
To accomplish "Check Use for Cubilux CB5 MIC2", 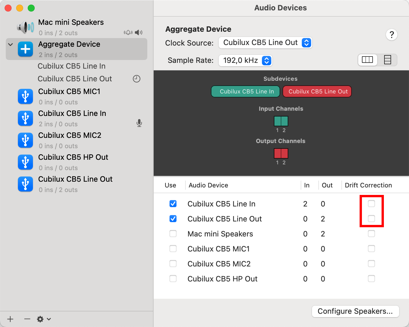I will pyautogui.click(x=173, y=264).
